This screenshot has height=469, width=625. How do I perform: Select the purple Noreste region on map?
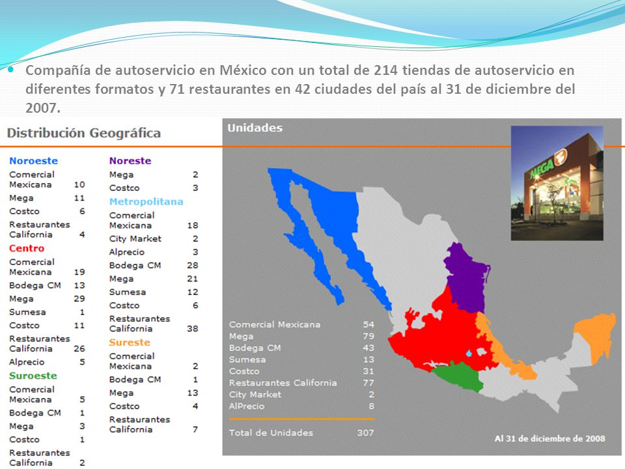(x=466, y=279)
